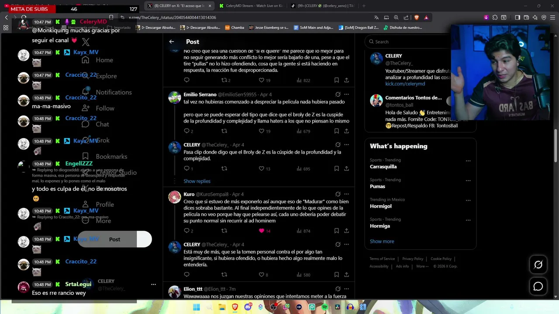Open File Explorer from the taskbar
This screenshot has width=559, height=314.
(222, 307)
